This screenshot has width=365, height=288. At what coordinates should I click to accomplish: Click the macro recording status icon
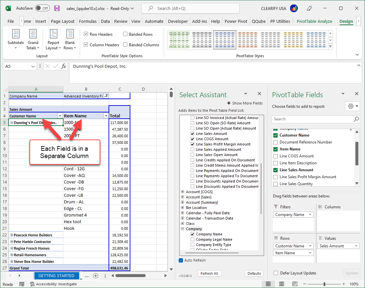point(22,284)
